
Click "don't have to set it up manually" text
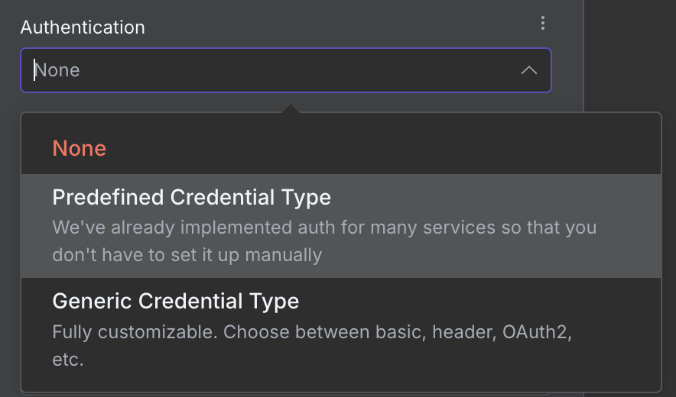pos(187,255)
